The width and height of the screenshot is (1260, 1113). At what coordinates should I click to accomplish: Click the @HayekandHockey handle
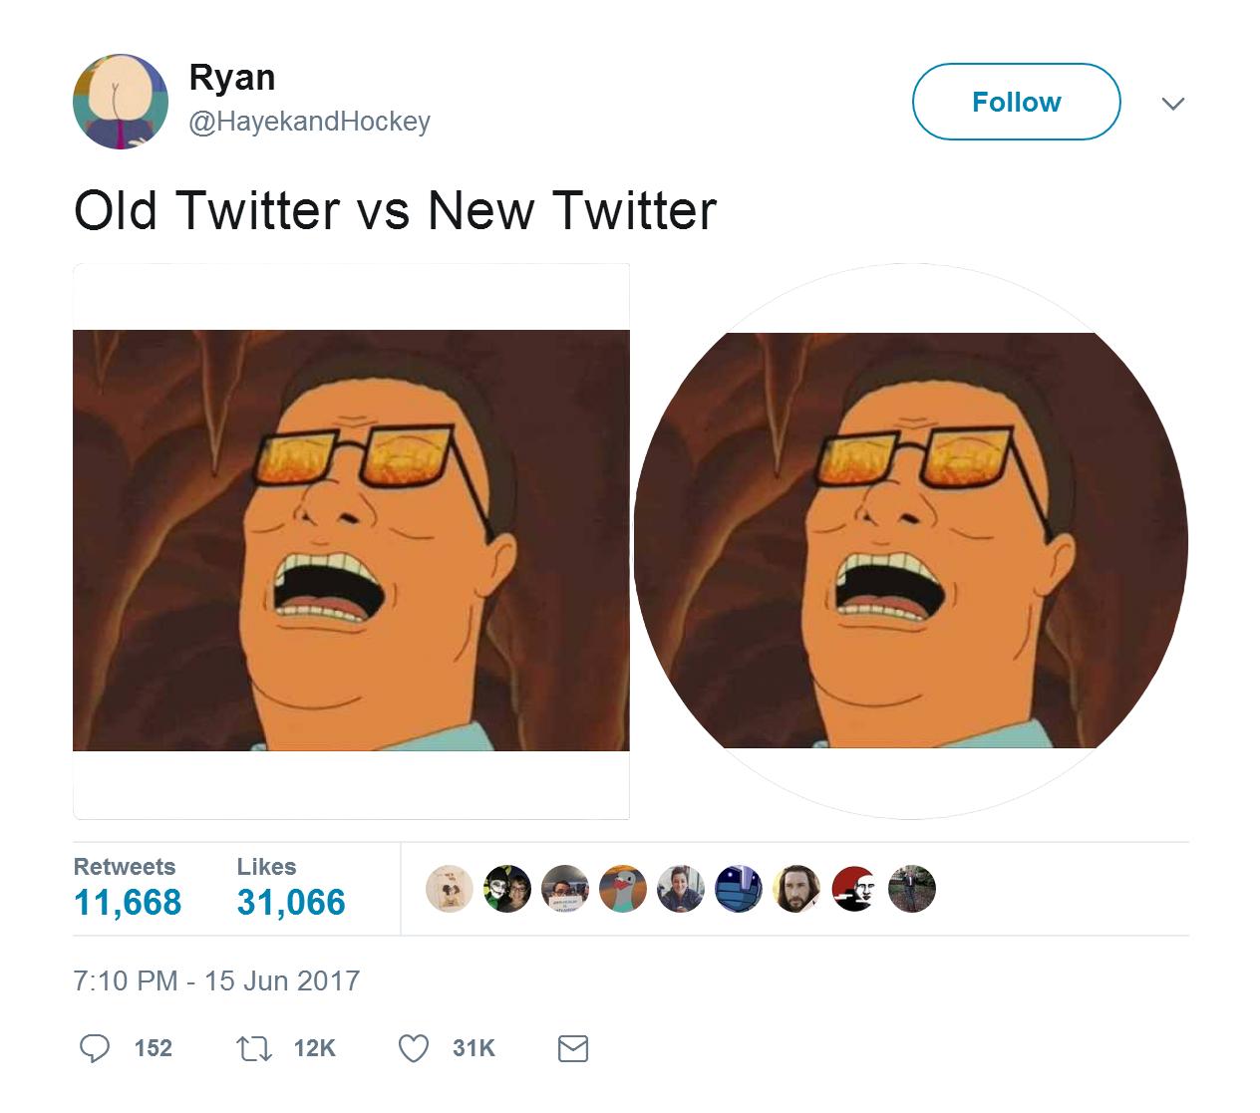point(309,122)
